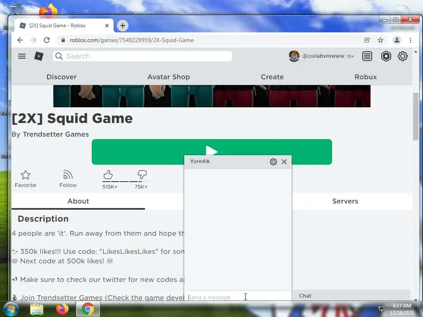Open the Chat bar at bottom
This screenshot has height=317, width=423.
pos(352,296)
